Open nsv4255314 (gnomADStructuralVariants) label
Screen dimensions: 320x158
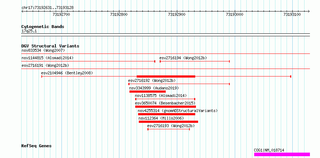coord(178,111)
